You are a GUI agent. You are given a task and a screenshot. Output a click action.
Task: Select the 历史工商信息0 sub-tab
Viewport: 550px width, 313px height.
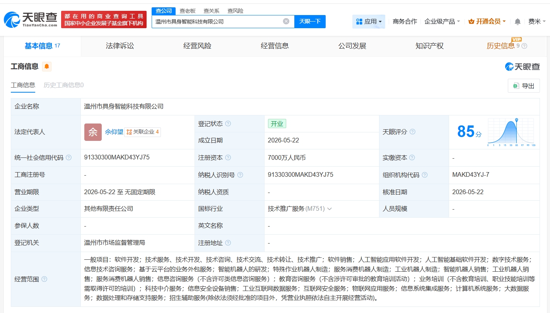pyautogui.click(x=63, y=85)
